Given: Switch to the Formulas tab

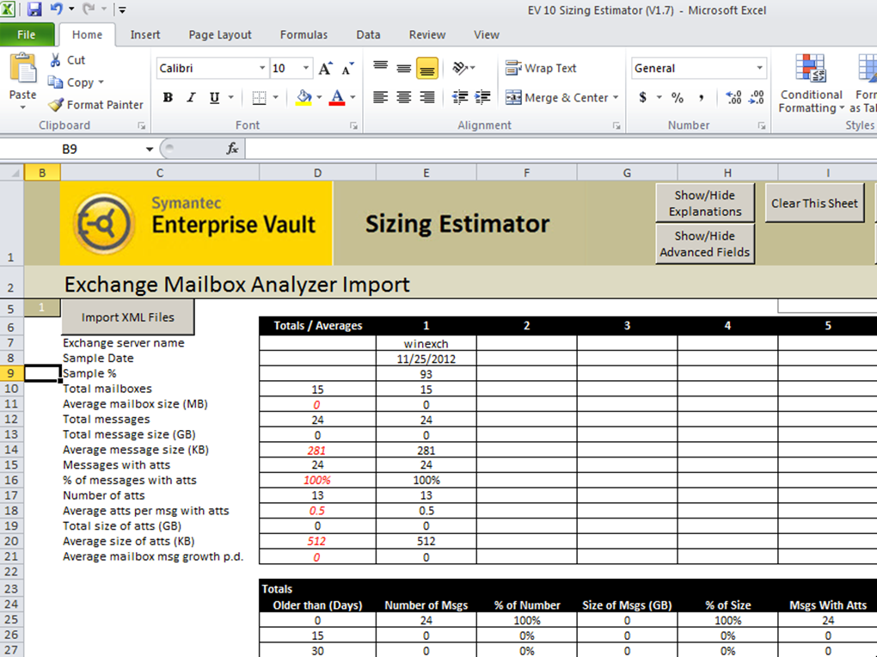Looking at the screenshot, I should click(x=304, y=34).
